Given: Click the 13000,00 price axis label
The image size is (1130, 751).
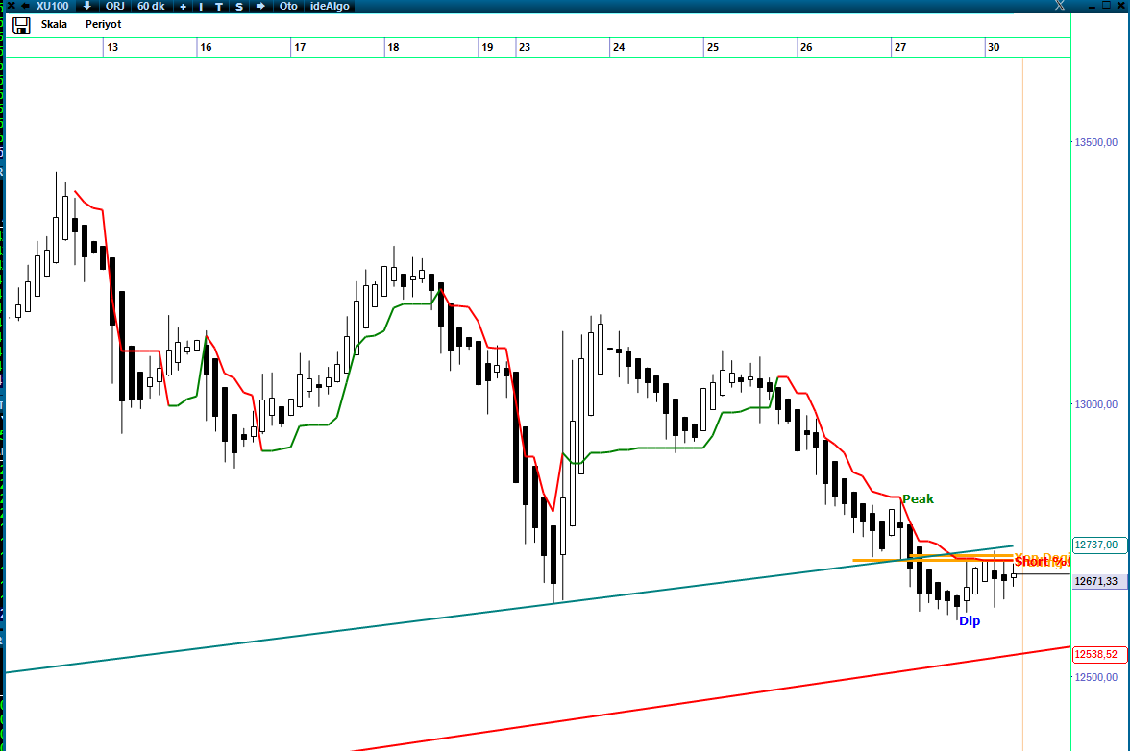Looking at the screenshot, I should click(1096, 404).
